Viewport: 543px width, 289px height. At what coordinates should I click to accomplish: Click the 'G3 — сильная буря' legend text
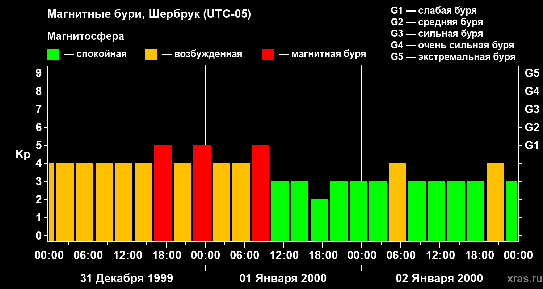point(437,34)
